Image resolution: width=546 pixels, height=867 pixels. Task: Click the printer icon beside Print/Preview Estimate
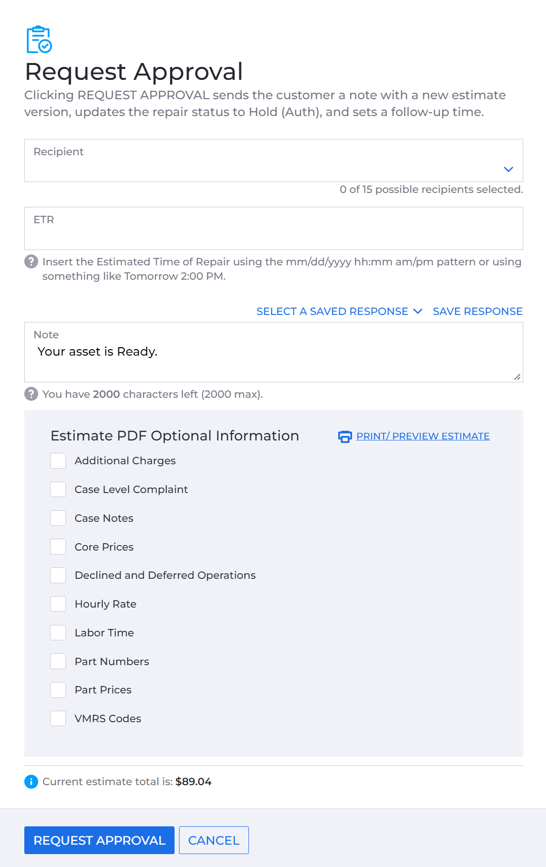coord(345,436)
